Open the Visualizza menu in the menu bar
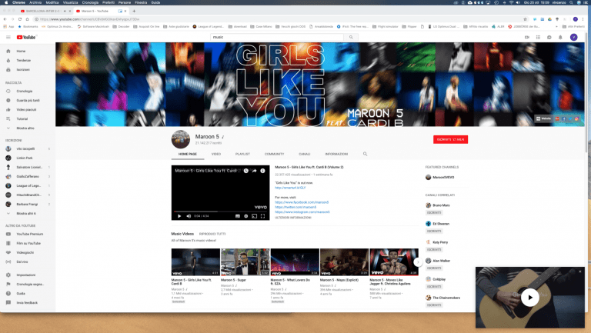The height and width of the screenshot is (333, 591). point(70,2)
